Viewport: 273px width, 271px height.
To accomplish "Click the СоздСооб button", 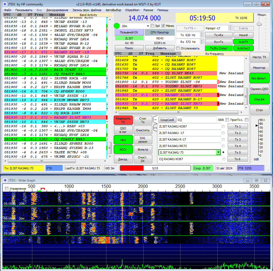I will [167, 120].
